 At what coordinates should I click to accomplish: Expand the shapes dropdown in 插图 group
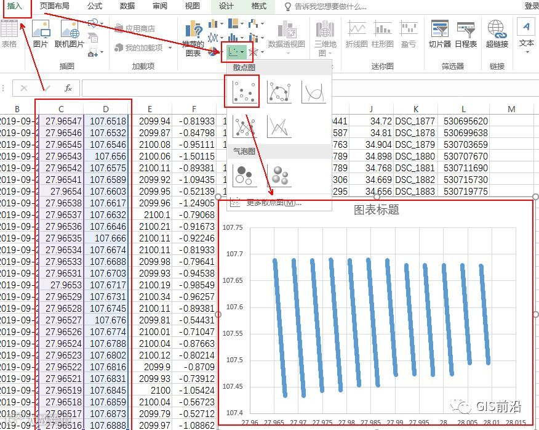[x=102, y=23]
